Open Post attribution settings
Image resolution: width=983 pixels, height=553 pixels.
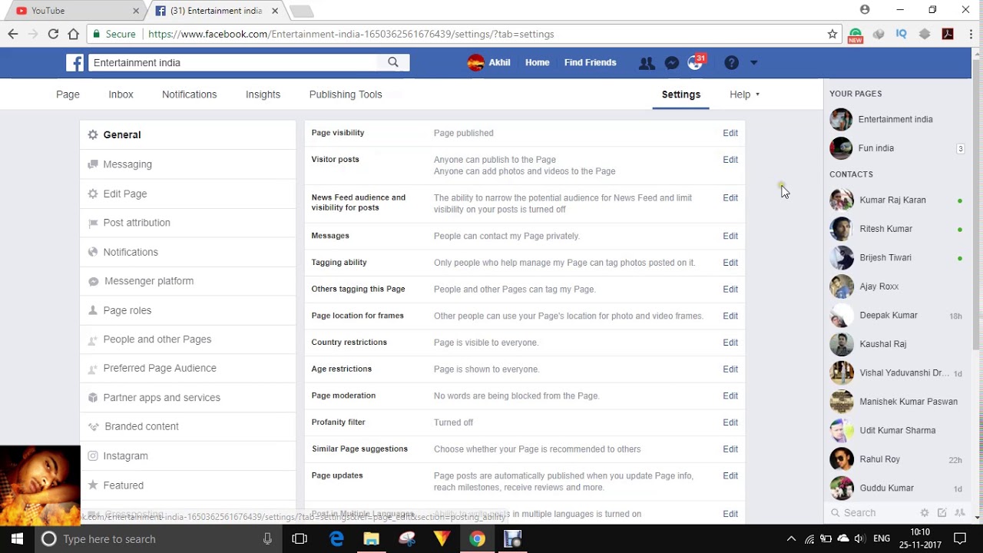(x=187, y=223)
